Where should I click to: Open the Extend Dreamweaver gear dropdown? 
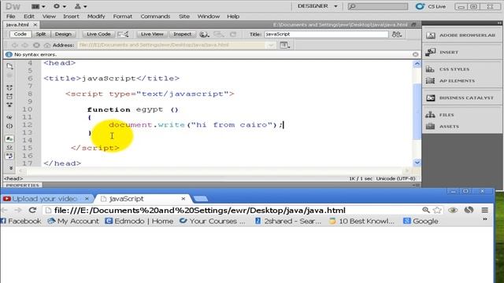[x=60, y=6]
